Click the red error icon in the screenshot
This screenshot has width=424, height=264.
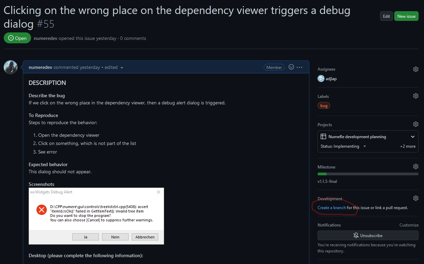pyautogui.click(x=42, y=210)
